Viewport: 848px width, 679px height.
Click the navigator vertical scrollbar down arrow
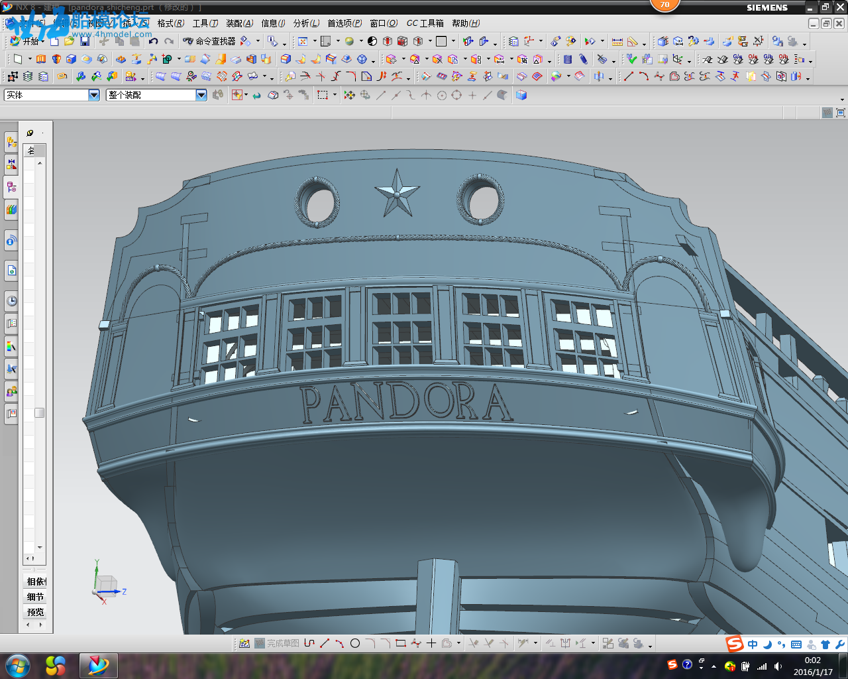[x=40, y=548]
